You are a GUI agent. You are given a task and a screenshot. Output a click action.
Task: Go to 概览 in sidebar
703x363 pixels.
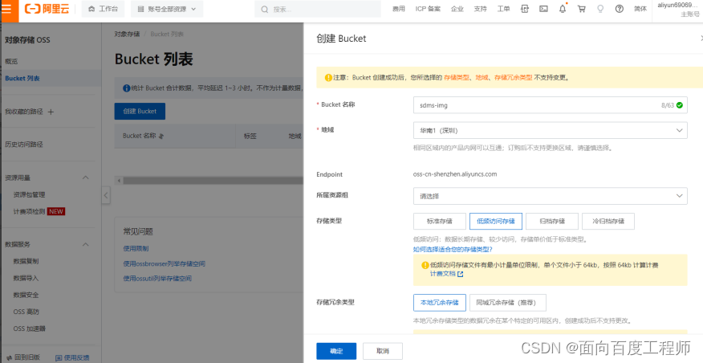tap(11, 62)
